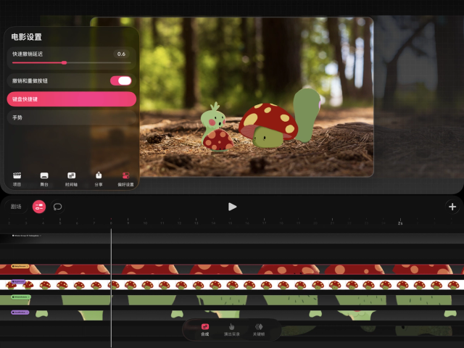Select the tall green worm in preview

pyautogui.click(x=307, y=115)
